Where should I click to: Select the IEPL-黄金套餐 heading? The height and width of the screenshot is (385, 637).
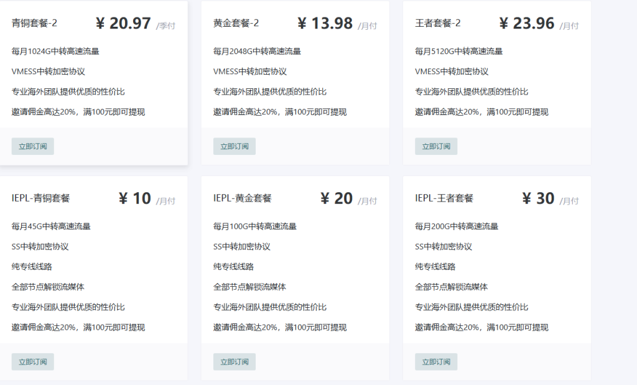(243, 198)
